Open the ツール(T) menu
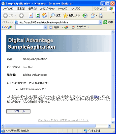This screenshot has height=134, width=116. tap(63, 9)
